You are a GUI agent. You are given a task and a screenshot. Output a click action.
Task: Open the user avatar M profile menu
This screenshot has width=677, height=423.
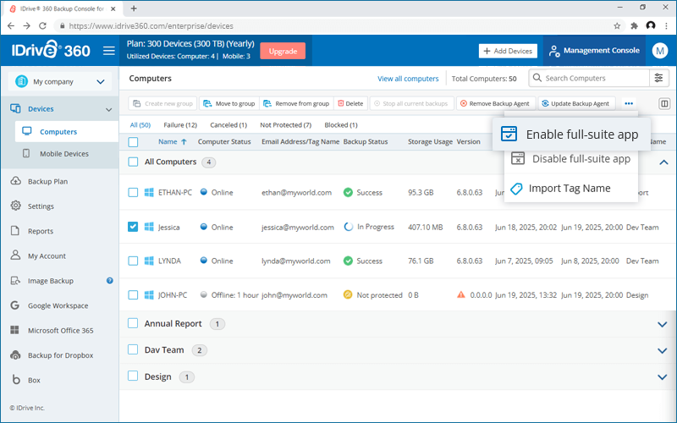click(x=660, y=51)
